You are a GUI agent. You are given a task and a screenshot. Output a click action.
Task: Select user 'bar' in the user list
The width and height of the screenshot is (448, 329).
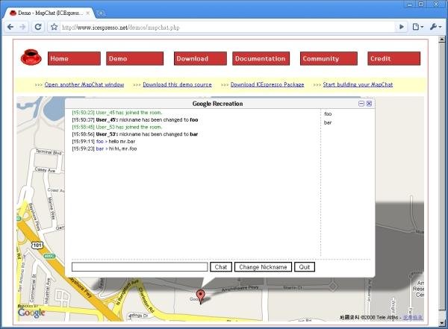click(328, 122)
